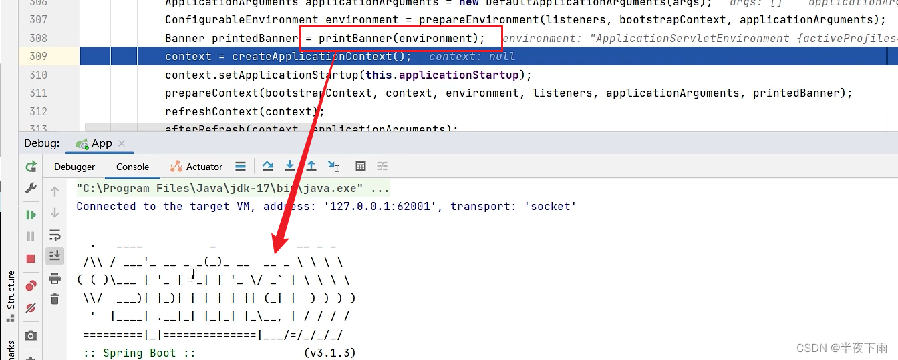Run to cursor
Screen dimensions: 898x360
pyautogui.click(x=334, y=166)
